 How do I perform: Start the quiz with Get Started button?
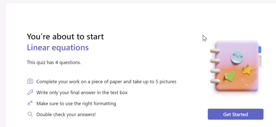point(236,114)
